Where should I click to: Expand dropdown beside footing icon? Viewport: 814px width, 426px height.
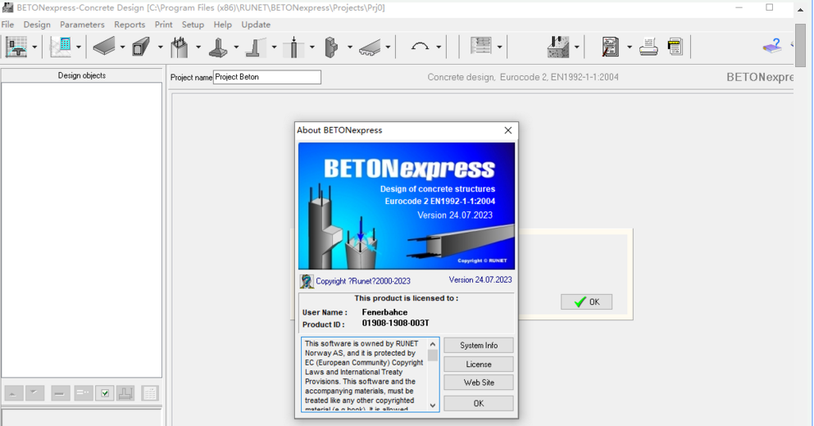(x=236, y=48)
